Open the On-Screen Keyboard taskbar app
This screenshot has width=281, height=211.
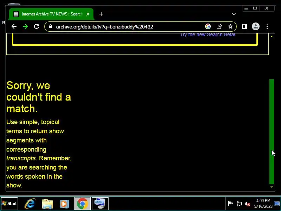pos(100,204)
